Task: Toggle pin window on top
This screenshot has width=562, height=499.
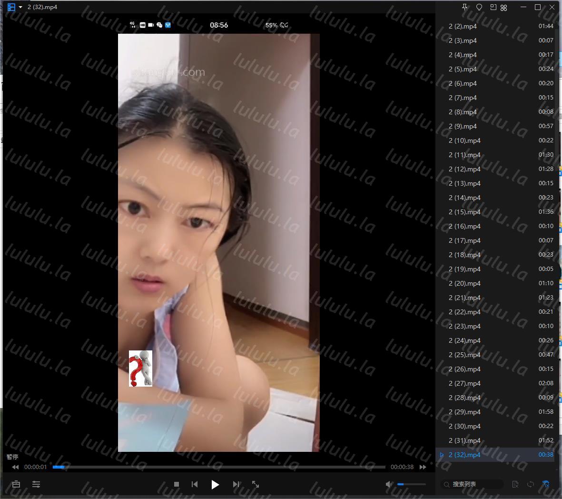Action: pyautogui.click(x=465, y=7)
